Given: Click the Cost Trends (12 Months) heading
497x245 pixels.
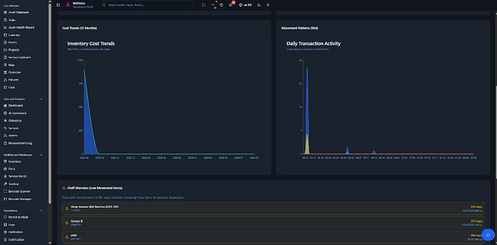Looking at the screenshot, I should (80, 28).
